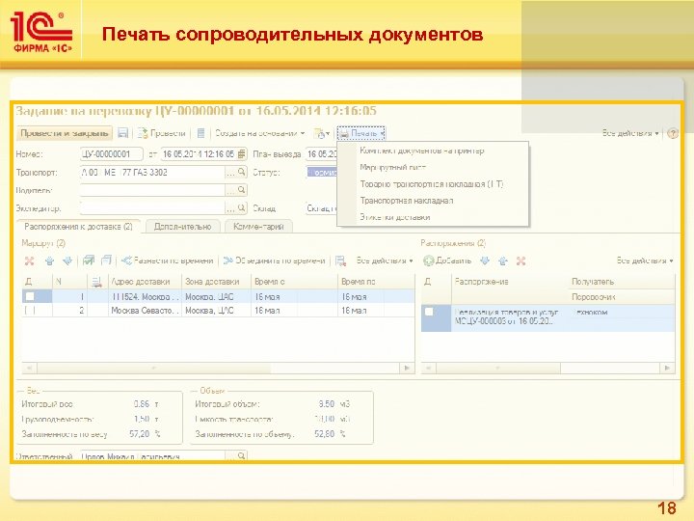
Task: Click the Водитель field ellipsis select button
Action: click(230, 190)
